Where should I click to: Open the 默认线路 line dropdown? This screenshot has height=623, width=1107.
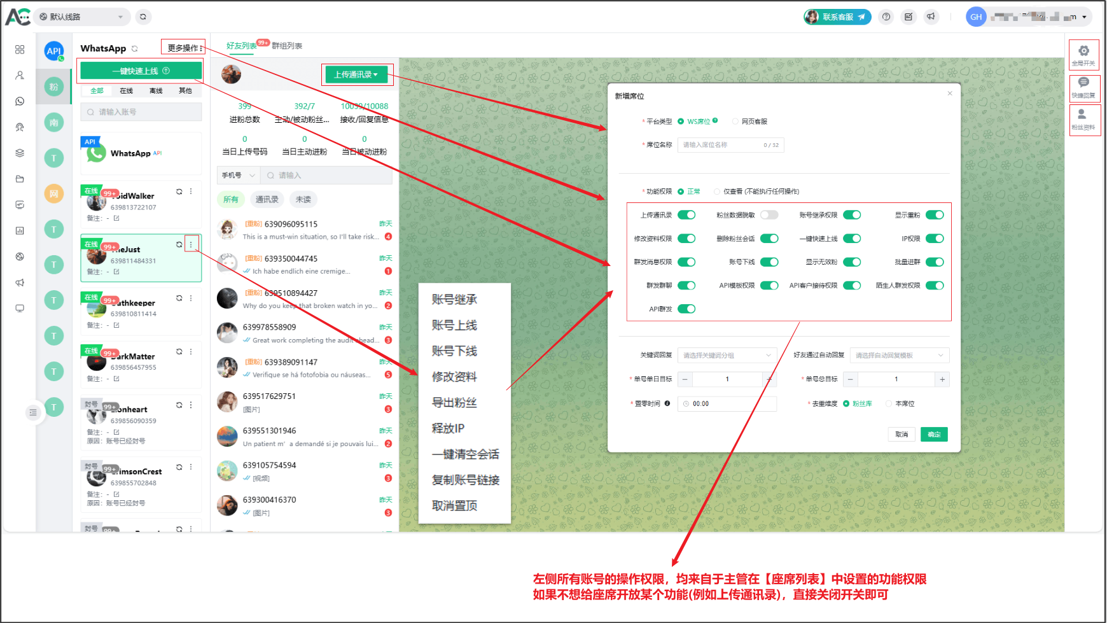point(82,17)
